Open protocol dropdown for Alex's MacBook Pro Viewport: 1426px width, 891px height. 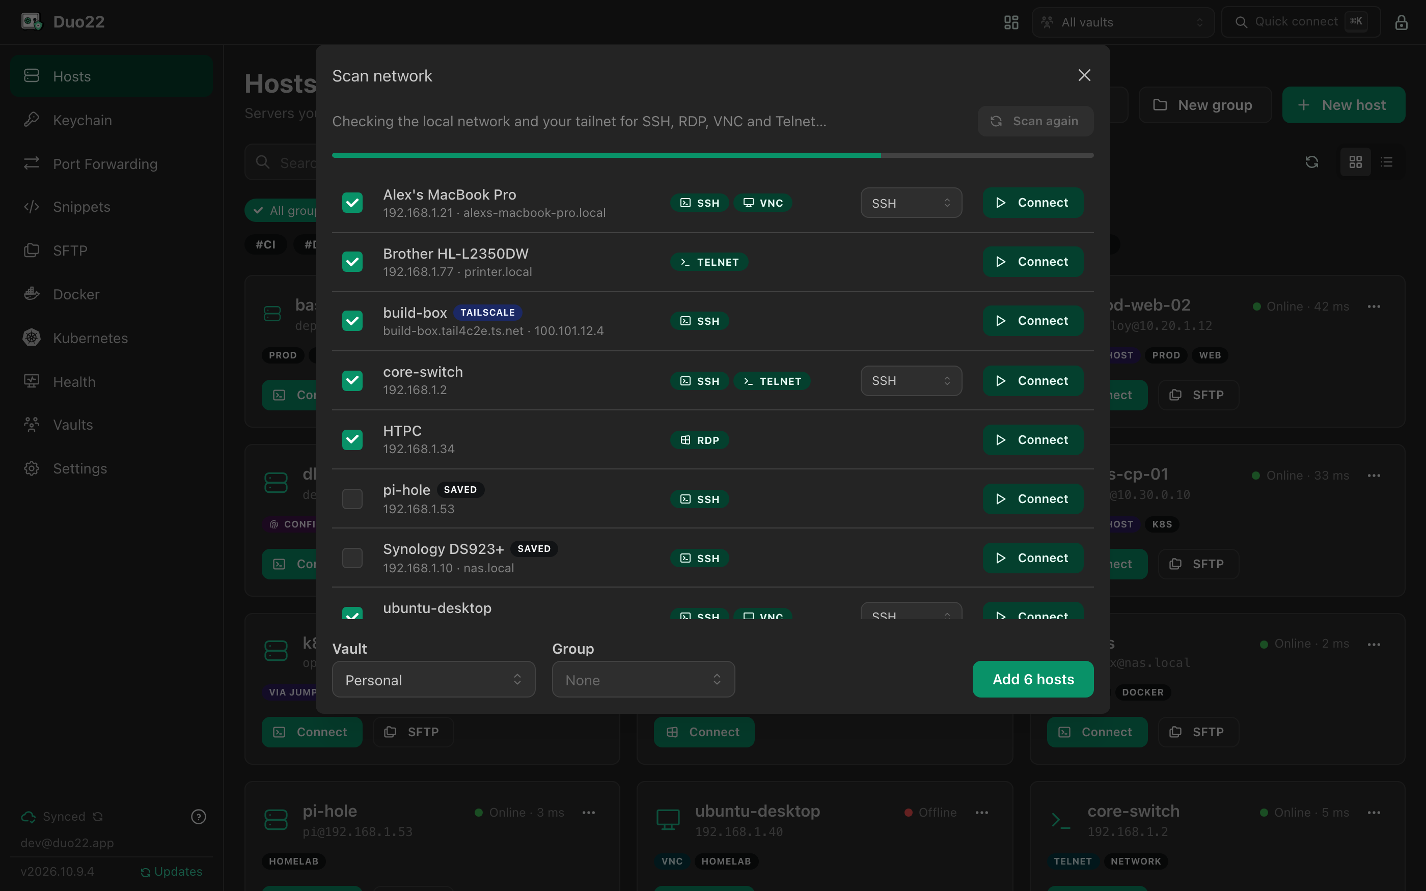[x=911, y=203]
